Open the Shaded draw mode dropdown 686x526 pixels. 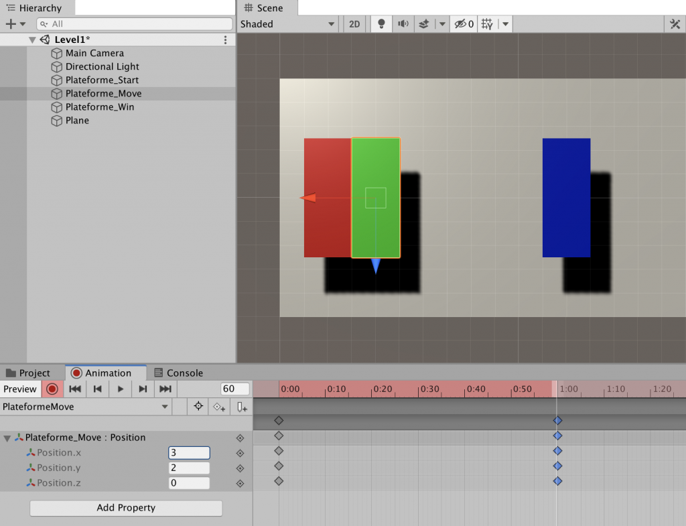tap(287, 24)
